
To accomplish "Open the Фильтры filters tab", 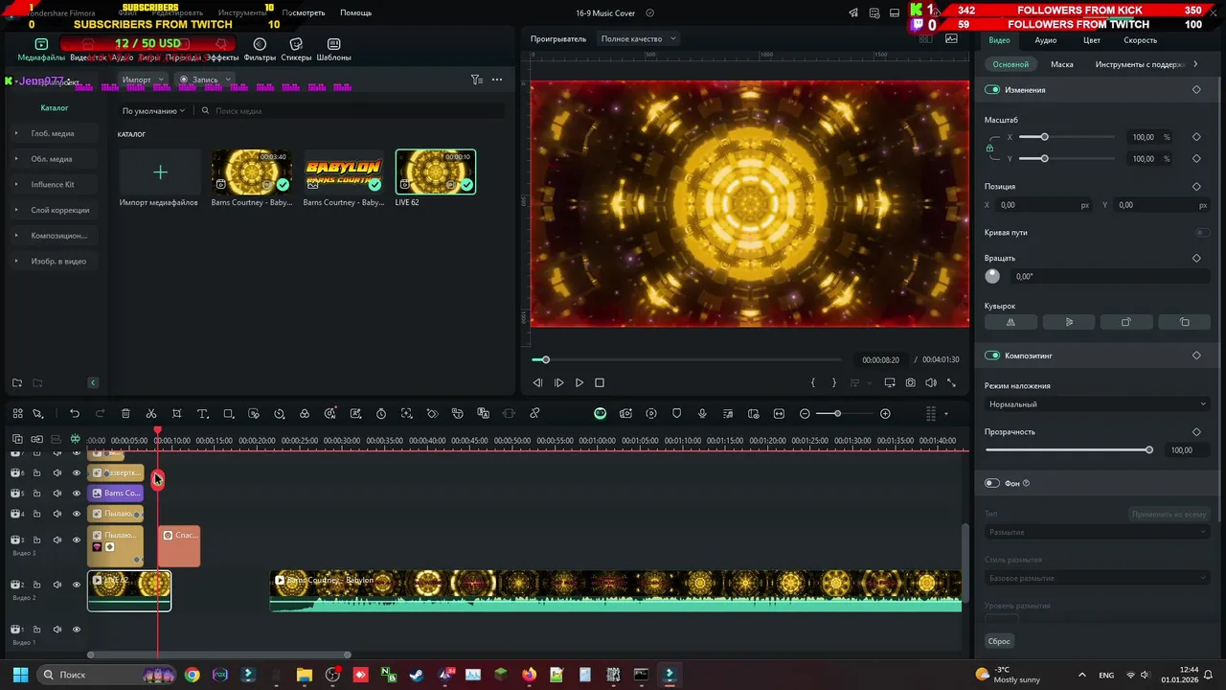I will click(x=260, y=50).
